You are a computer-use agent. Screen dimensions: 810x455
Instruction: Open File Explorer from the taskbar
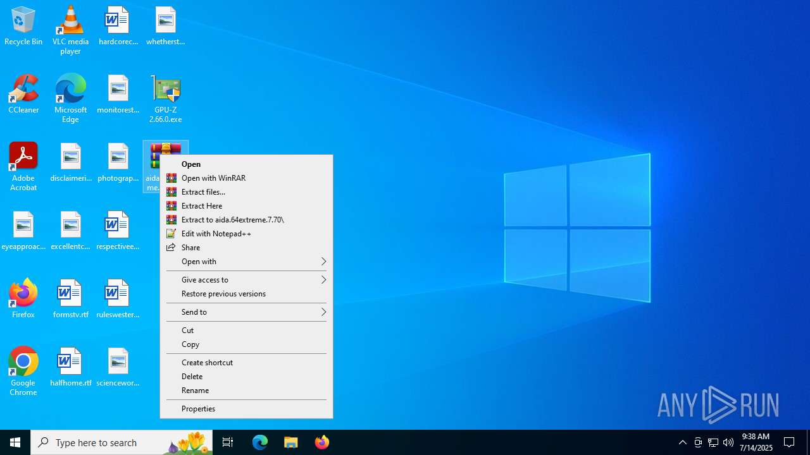coord(291,442)
